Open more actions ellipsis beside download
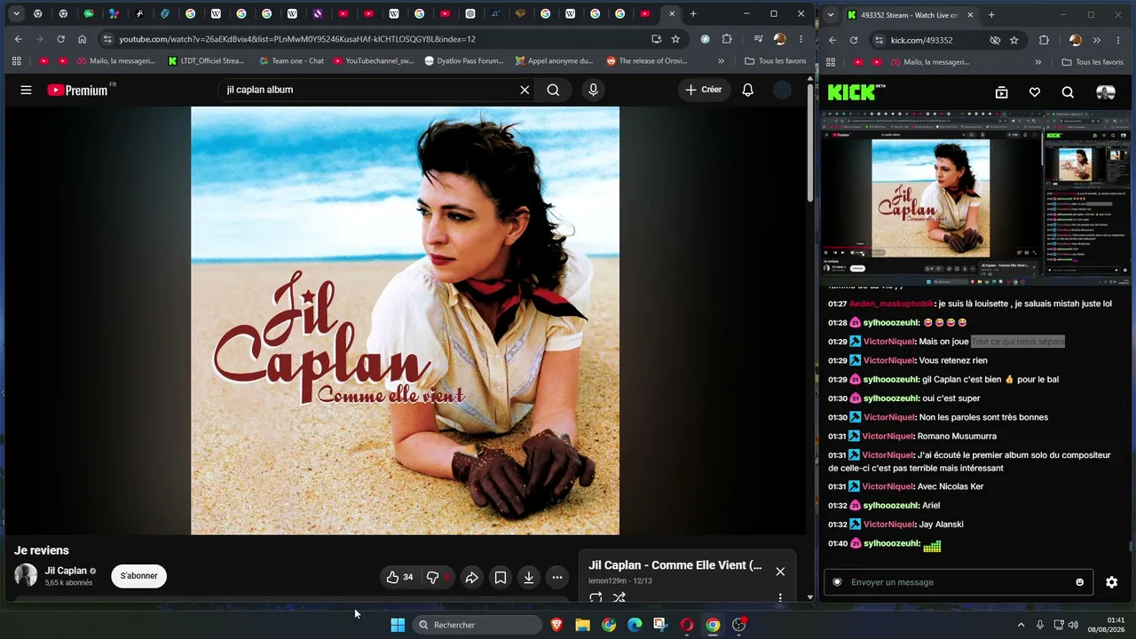 557,577
